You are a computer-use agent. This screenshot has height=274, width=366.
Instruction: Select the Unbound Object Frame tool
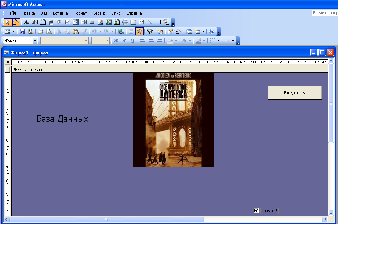pyautogui.click(x=109, y=22)
